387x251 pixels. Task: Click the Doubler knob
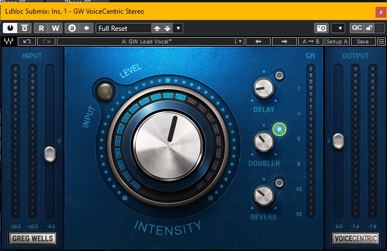point(264,142)
